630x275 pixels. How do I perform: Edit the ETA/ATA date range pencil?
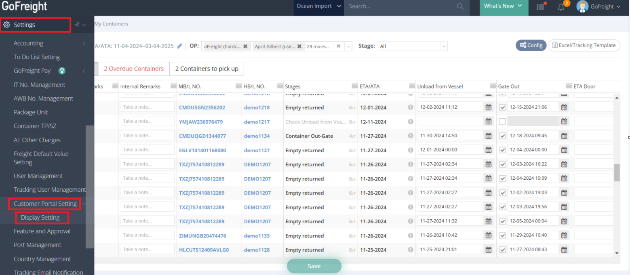[180, 46]
